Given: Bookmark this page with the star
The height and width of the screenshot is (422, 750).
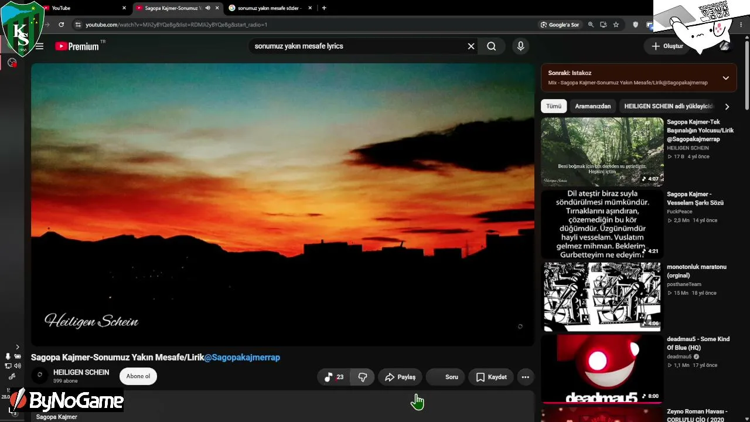Looking at the screenshot, I should (616, 25).
